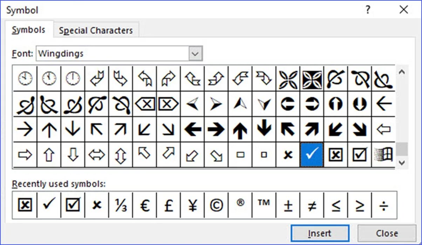Click the Wingdings font name field
Image resolution: width=422 pixels, height=245 pixels.
pyautogui.click(x=112, y=54)
